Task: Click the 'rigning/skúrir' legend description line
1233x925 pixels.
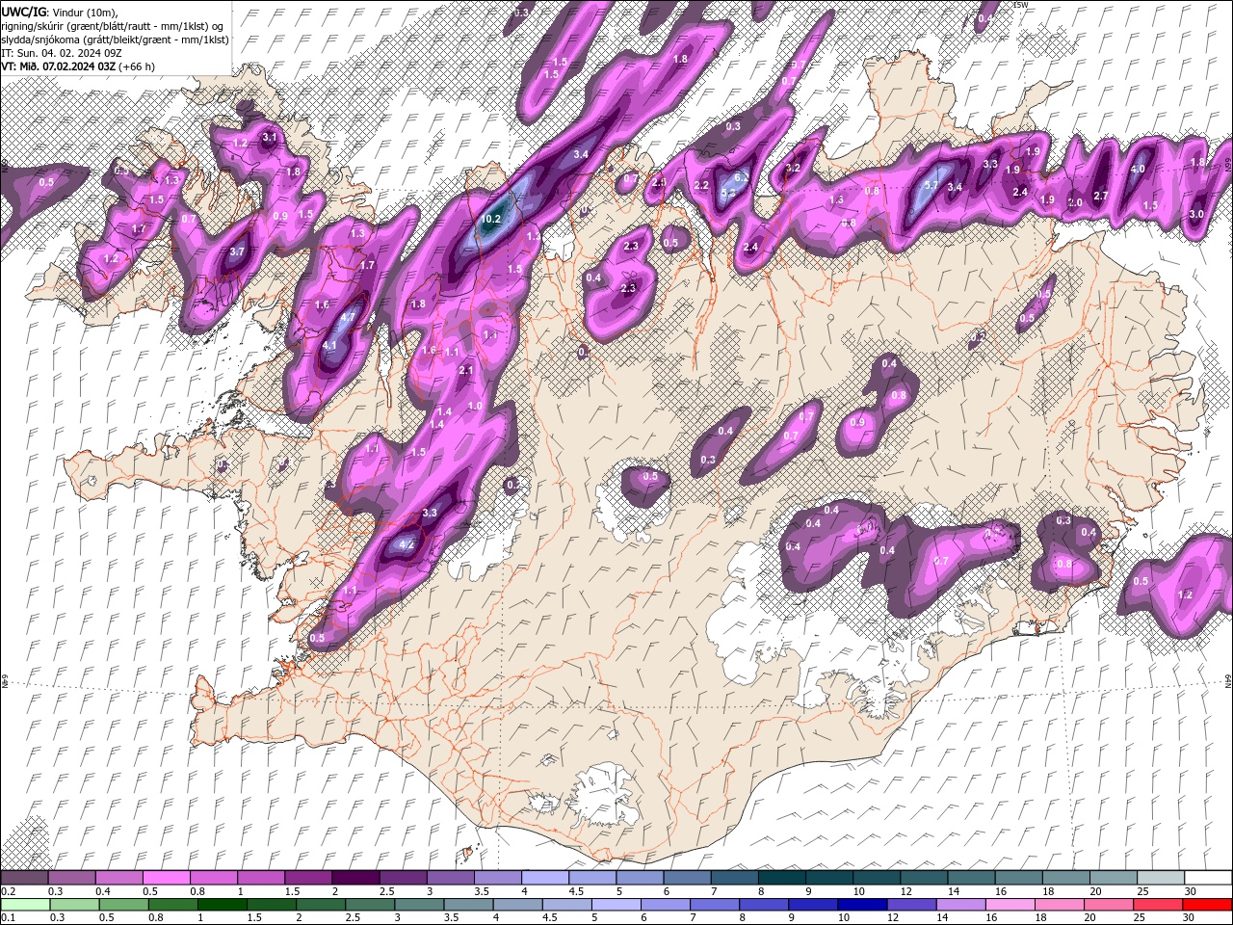Action: point(114,25)
